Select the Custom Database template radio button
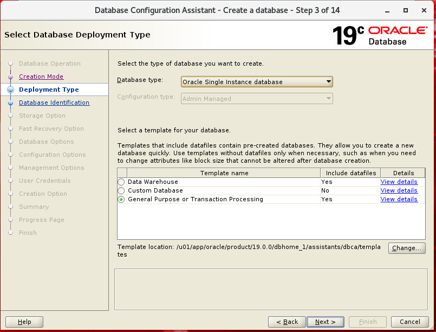 pyautogui.click(x=121, y=190)
